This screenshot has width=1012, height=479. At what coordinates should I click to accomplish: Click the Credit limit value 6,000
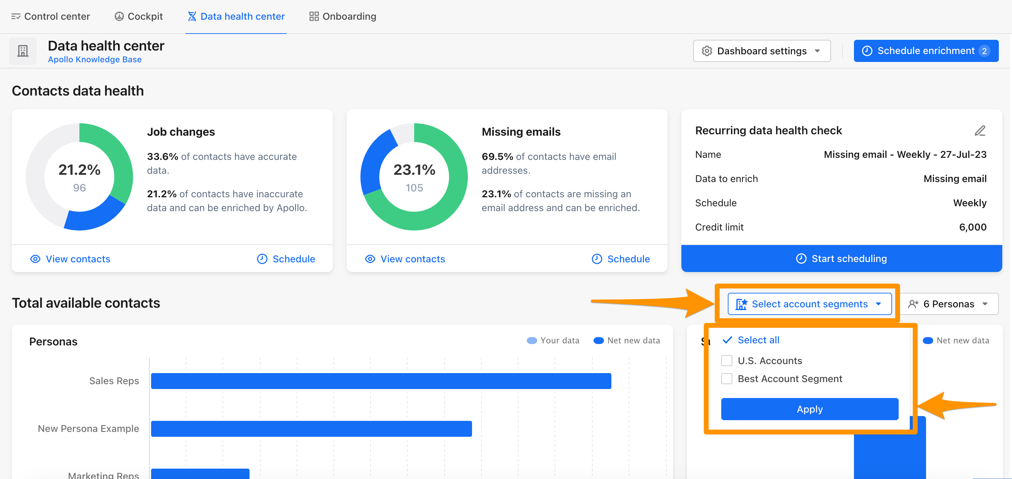[x=973, y=227]
